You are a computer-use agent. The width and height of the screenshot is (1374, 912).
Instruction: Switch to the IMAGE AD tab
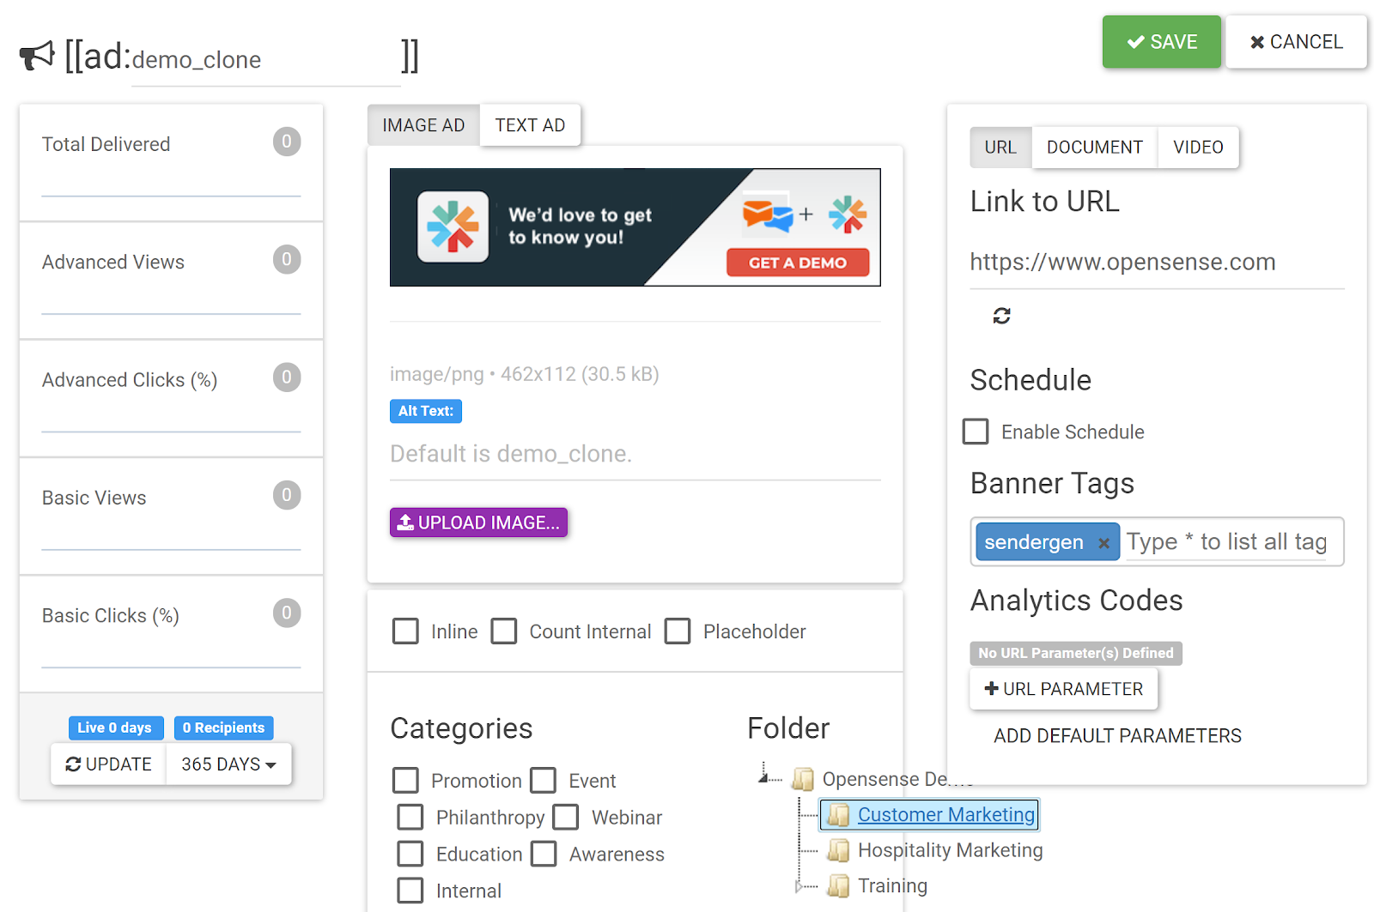pos(423,125)
